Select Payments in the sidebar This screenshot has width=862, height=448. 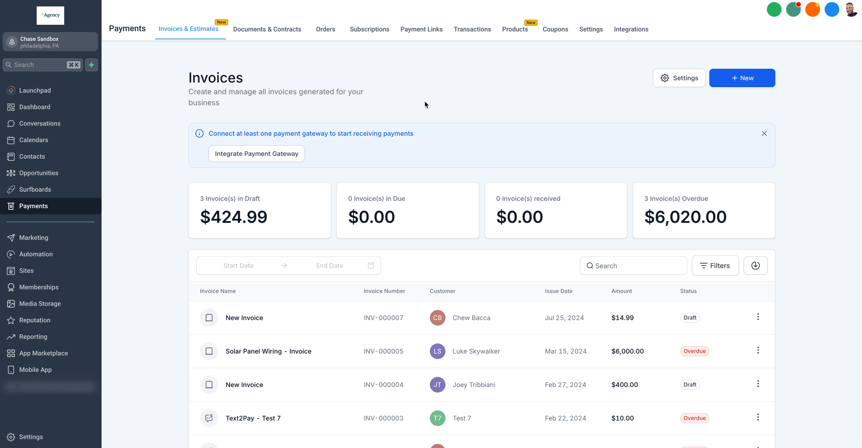[x=50, y=206]
